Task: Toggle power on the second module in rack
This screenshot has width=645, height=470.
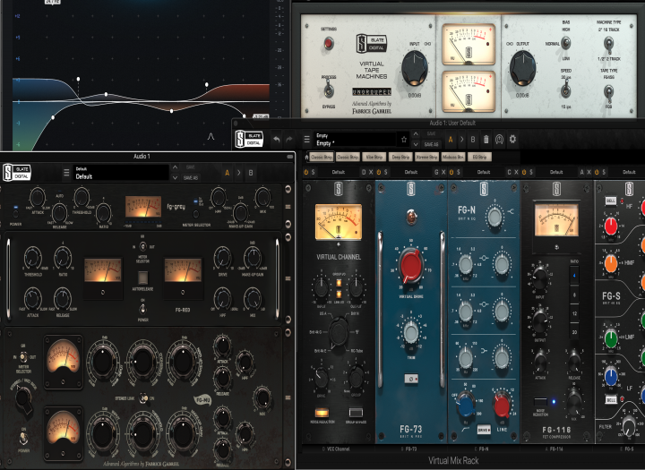Action: point(378,172)
